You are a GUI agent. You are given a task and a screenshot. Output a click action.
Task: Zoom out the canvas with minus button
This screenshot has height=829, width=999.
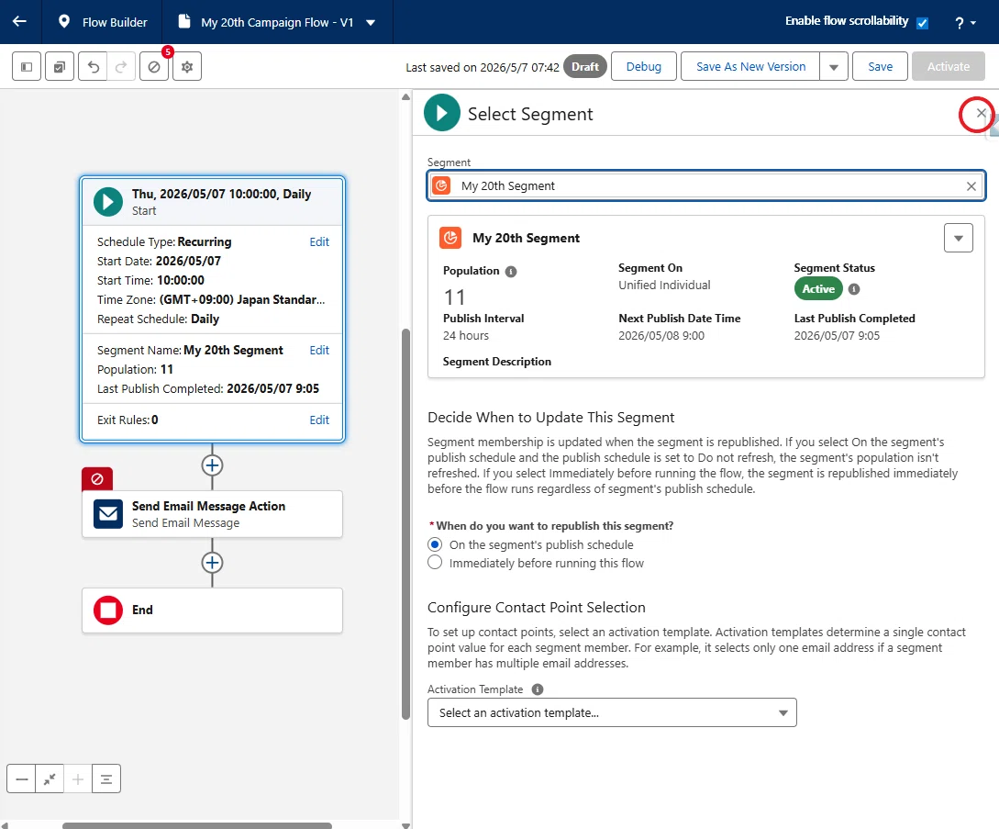22,779
